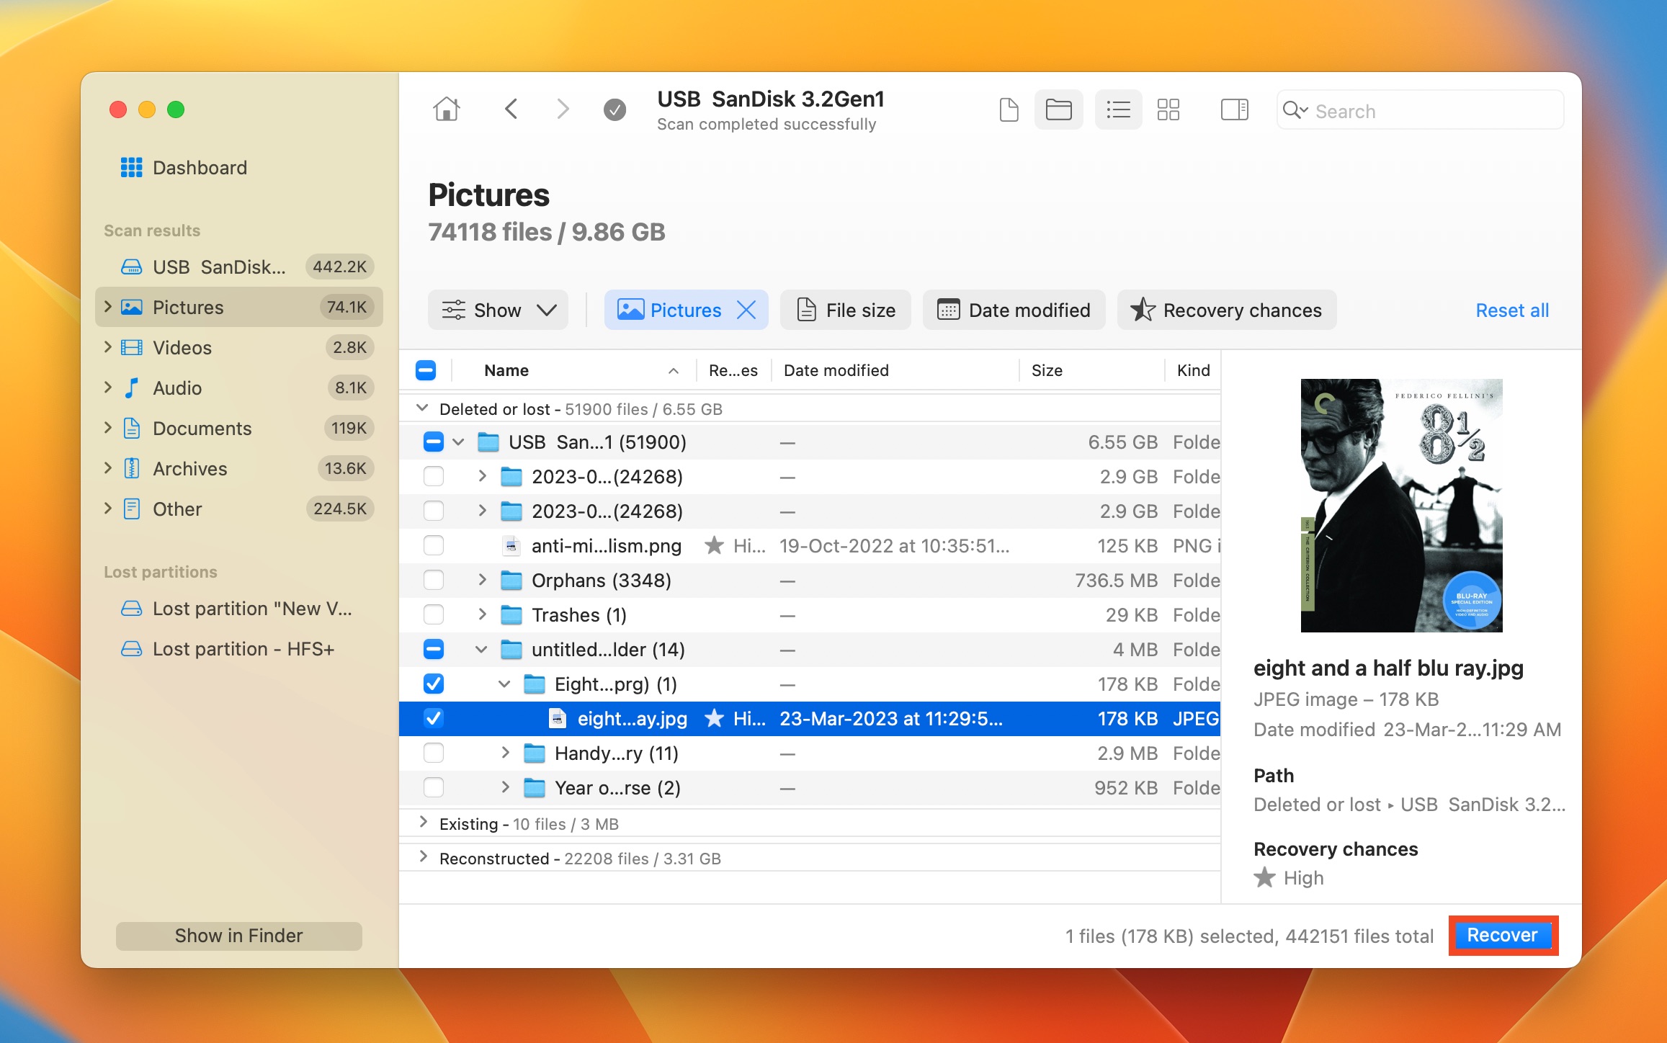Toggle checkbox for USB San...1 folder

[429, 442]
